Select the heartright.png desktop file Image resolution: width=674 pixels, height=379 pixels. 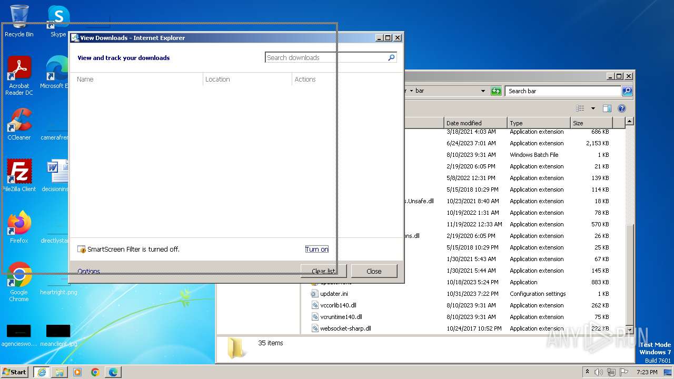(x=58, y=292)
